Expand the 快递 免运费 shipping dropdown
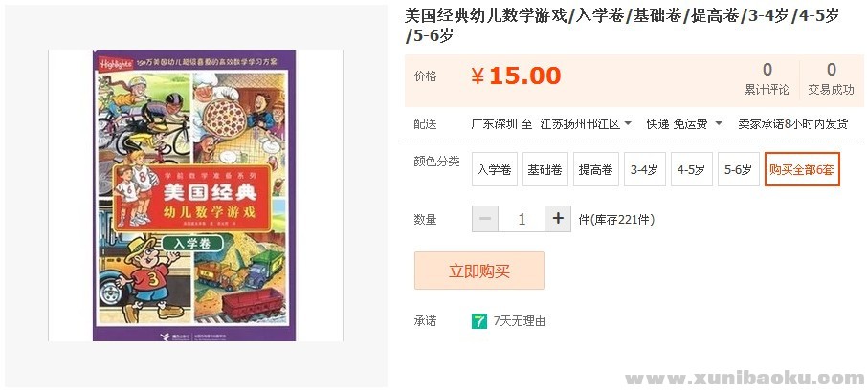Screen dimensions: 867x390 tap(684, 124)
